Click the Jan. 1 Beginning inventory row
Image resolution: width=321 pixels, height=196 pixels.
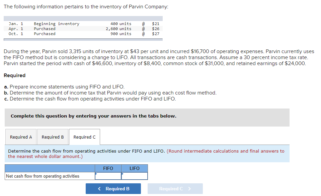click(83, 24)
